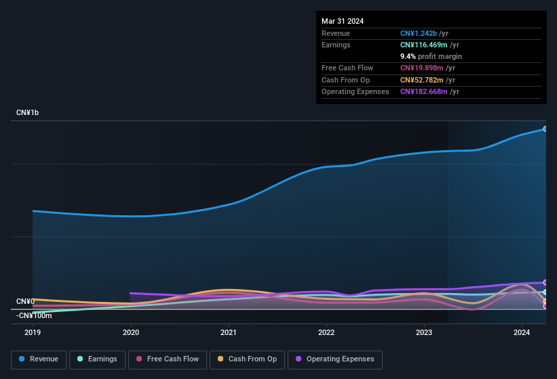Click the CN¥19.898m free cash flow value
The height and width of the screenshot is (379, 557).
point(422,68)
